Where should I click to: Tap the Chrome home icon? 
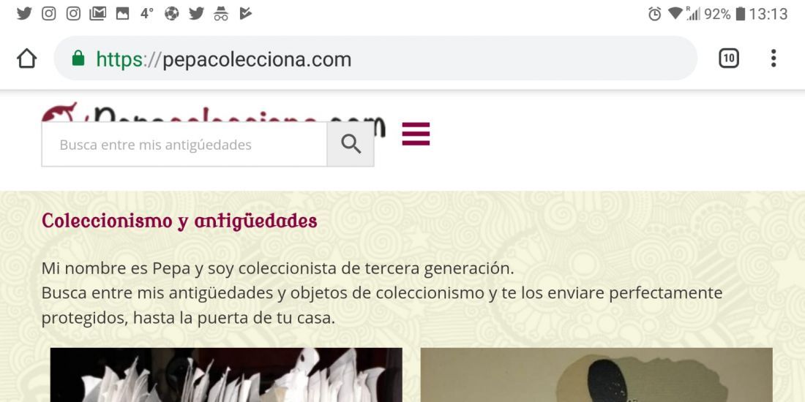tap(26, 58)
